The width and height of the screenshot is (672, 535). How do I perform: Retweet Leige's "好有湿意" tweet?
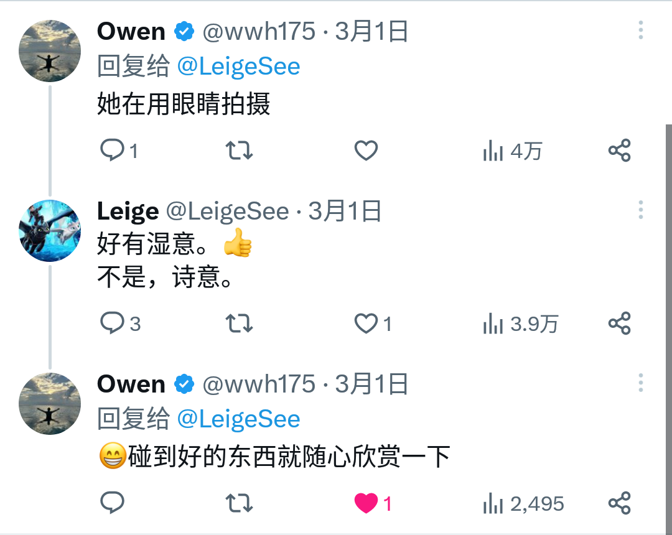(x=239, y=323)
